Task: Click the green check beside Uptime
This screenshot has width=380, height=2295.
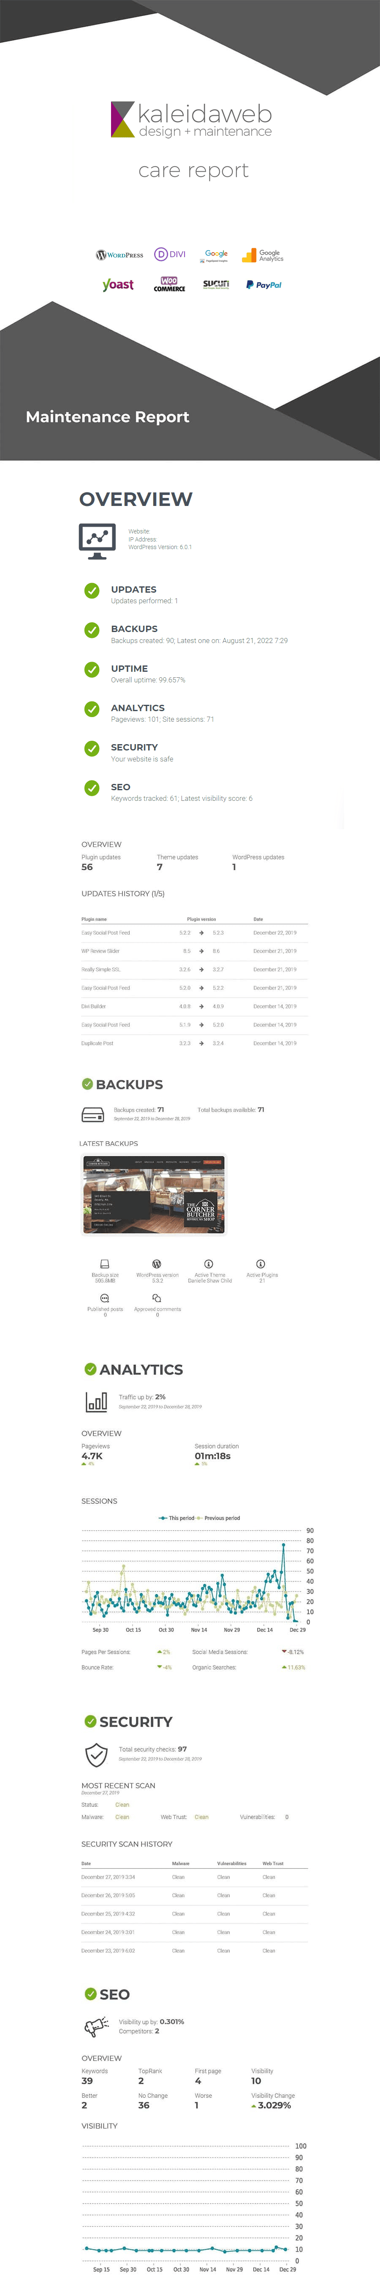Action: [x=92, y=669]
